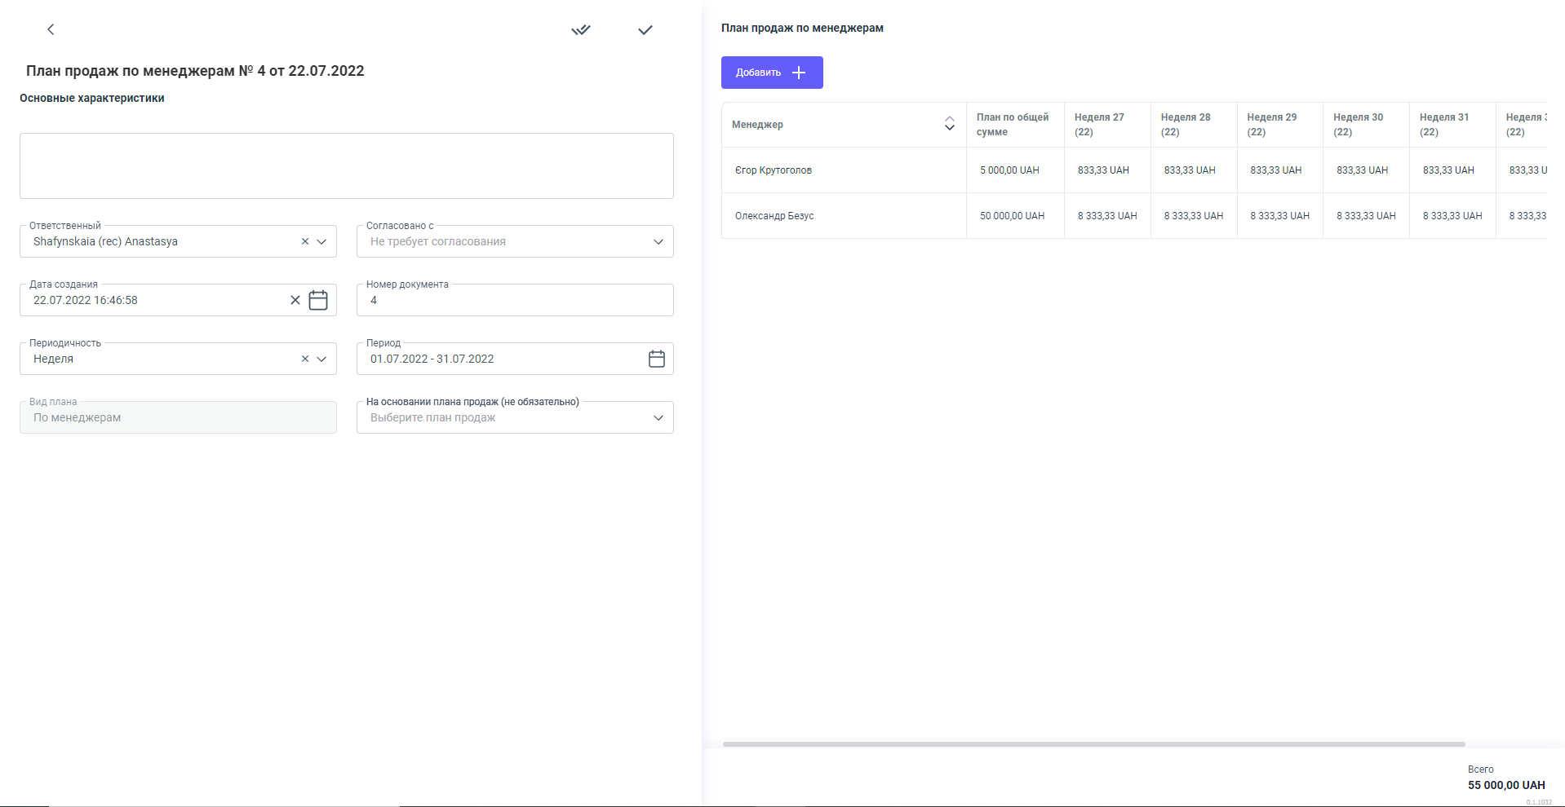
Task: Open calendar for Дата создания
Action: pos(318,300)
